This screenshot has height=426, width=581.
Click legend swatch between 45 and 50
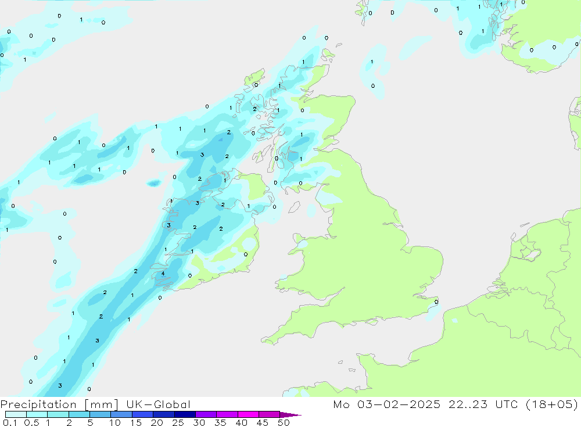click(270, 414)
